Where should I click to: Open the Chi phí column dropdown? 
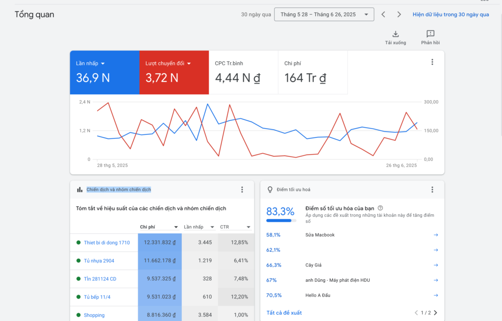coord(159,227)
